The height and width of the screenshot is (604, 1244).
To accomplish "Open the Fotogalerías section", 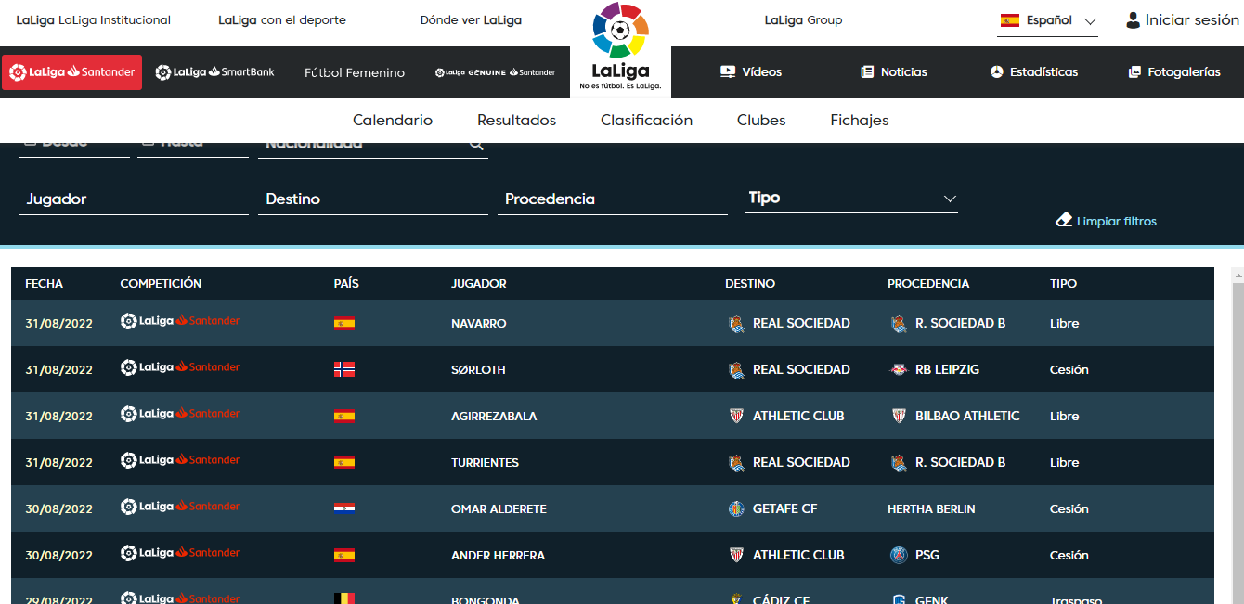I will (1174, 71).
